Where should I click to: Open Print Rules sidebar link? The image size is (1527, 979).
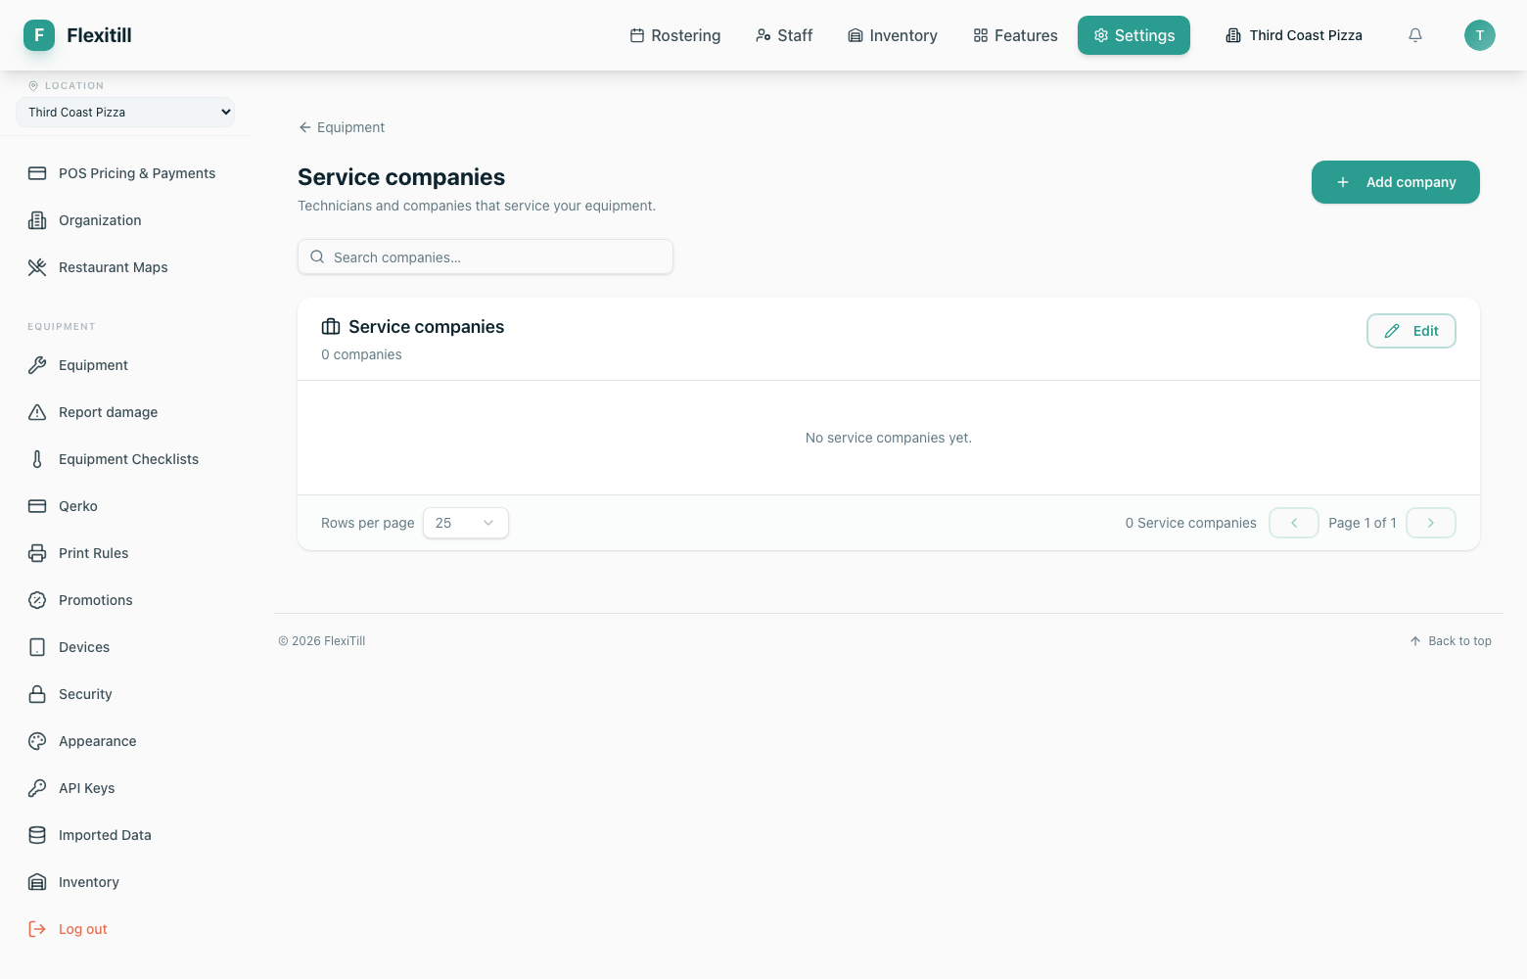[125, 553]
